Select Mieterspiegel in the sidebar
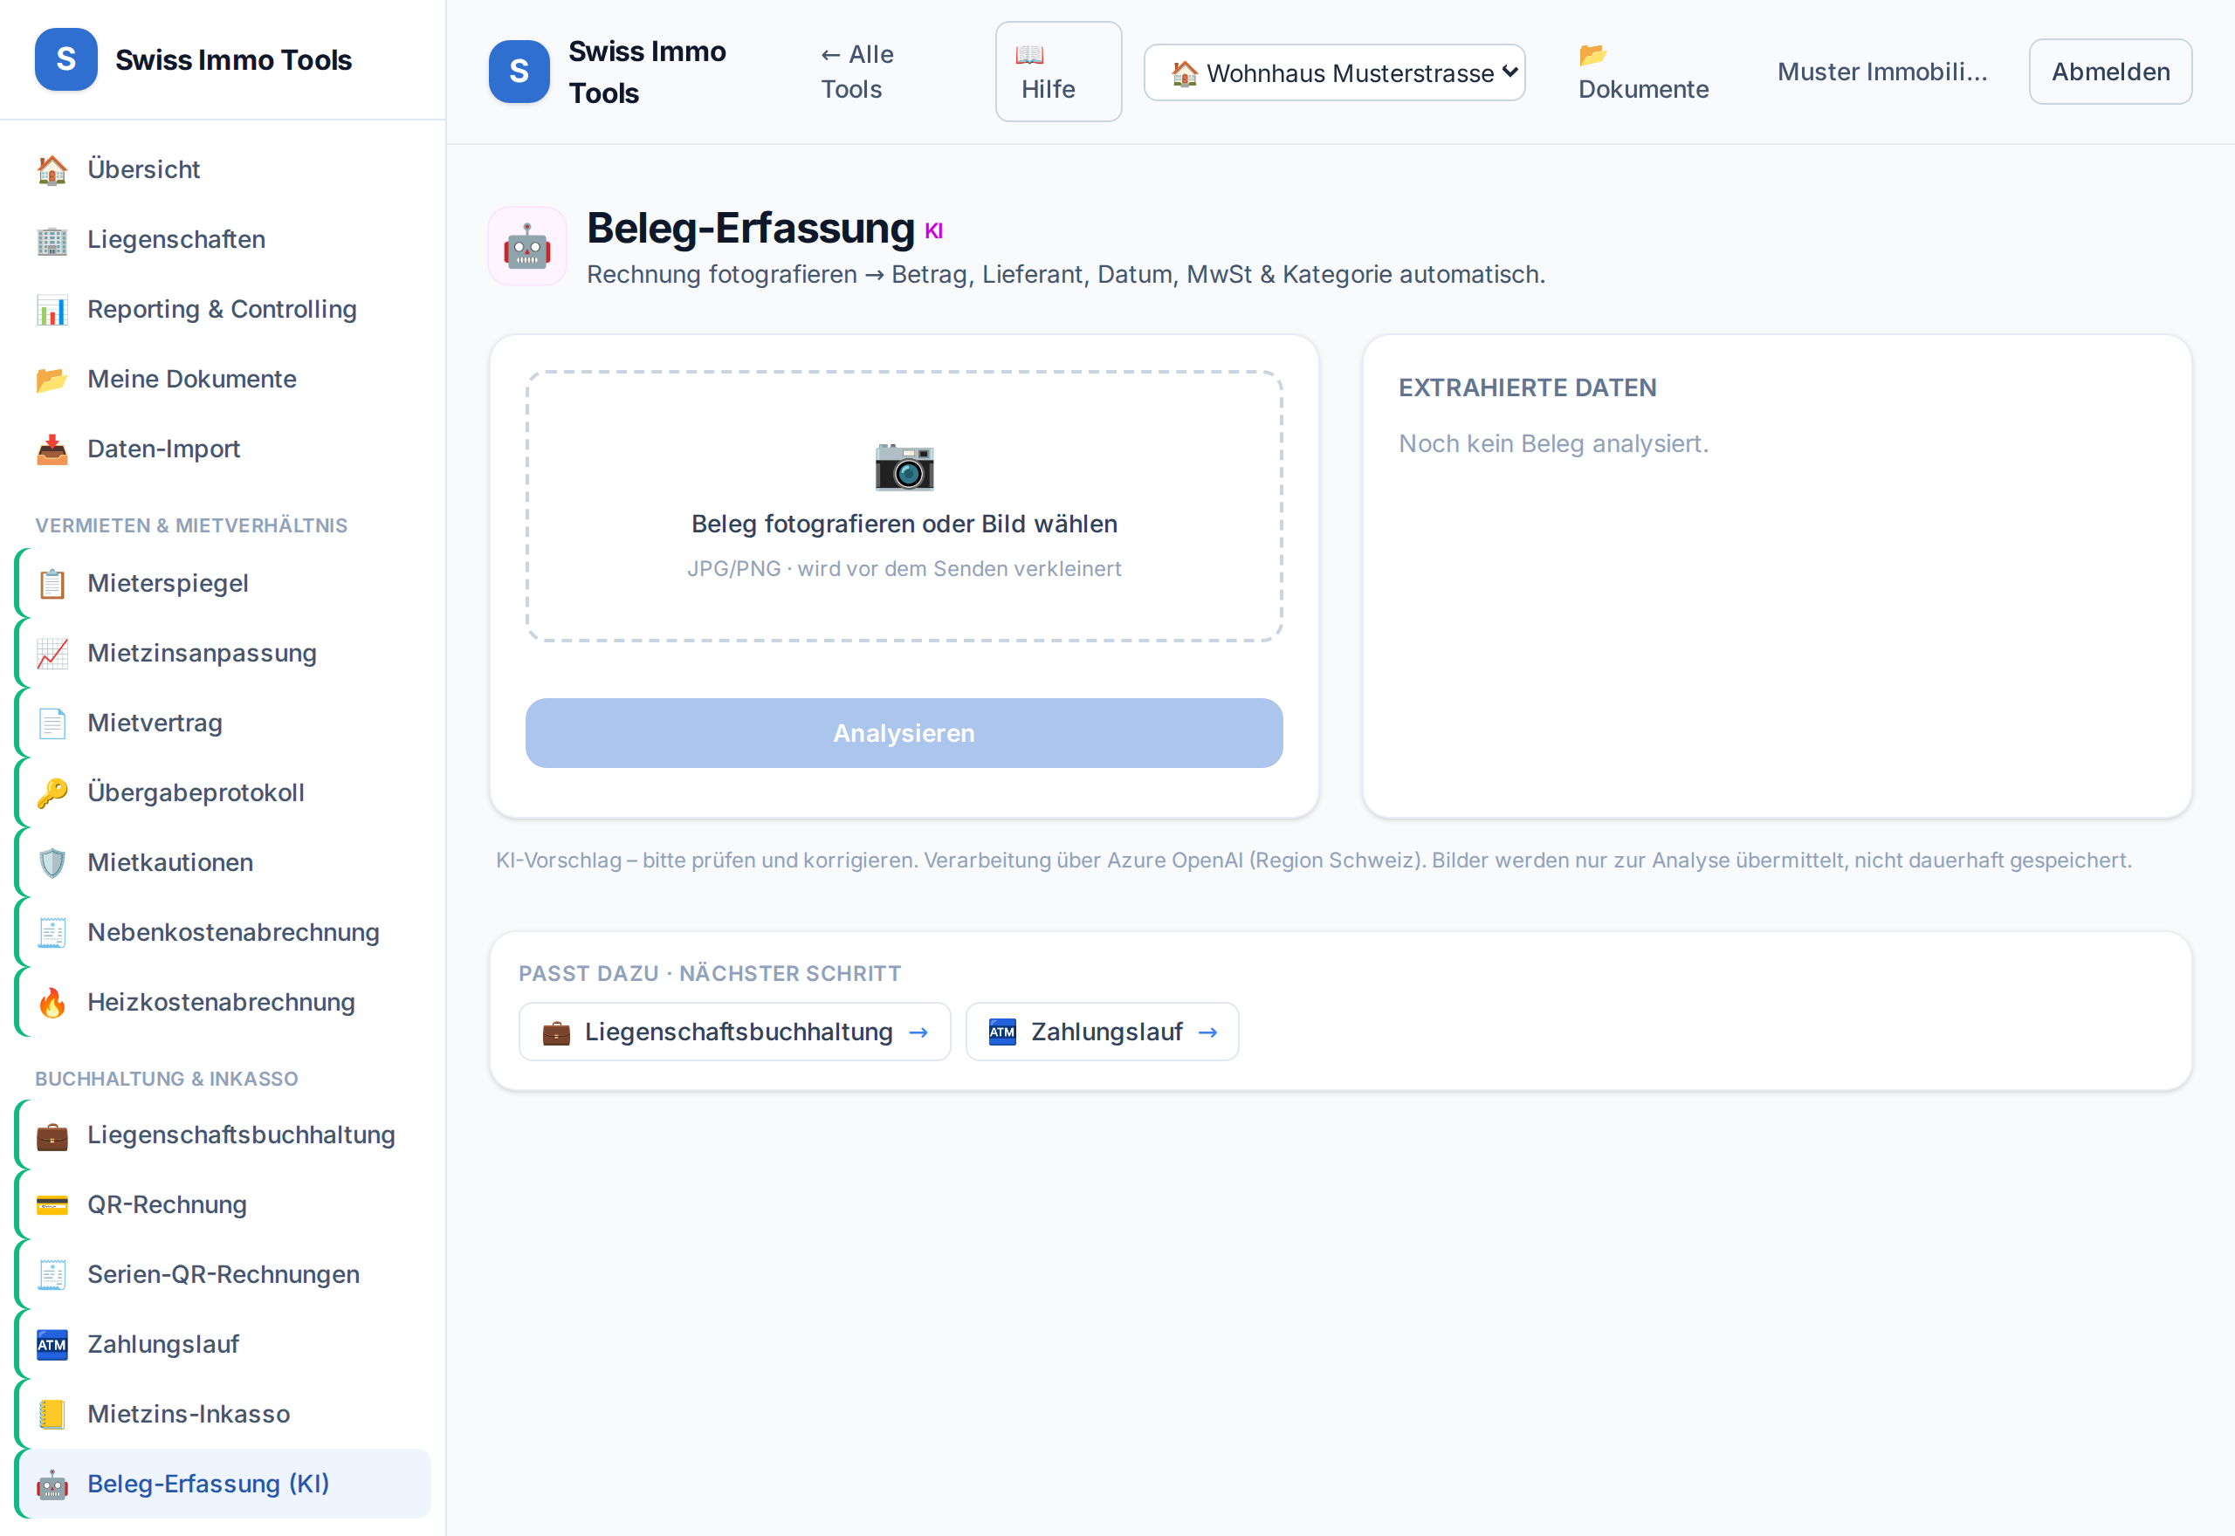Screen dimensions: 2235x1536 coord(223,583)
